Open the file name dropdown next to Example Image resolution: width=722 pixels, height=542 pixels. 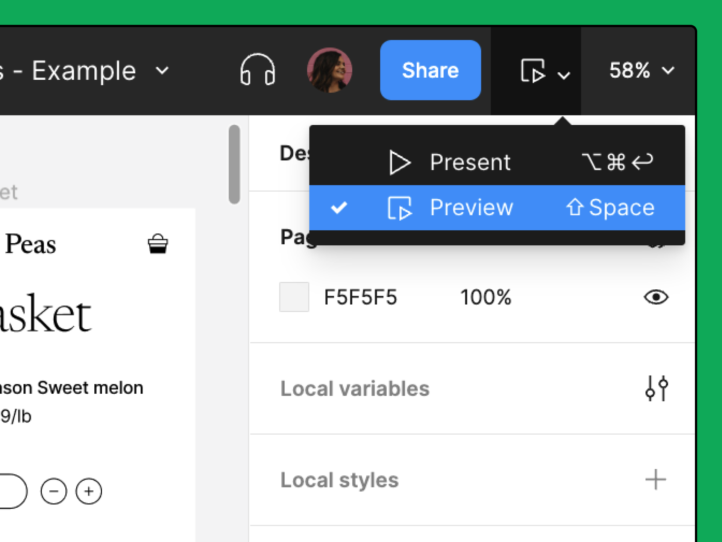[162, 70]
